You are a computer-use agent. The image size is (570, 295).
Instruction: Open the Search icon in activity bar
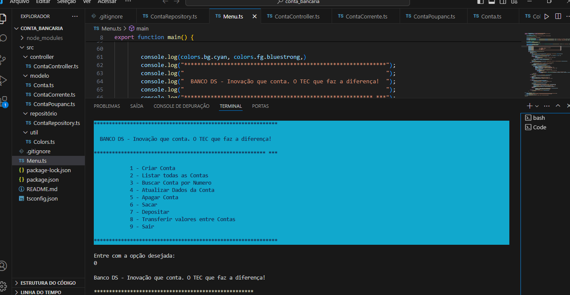(x=3, y=38)
